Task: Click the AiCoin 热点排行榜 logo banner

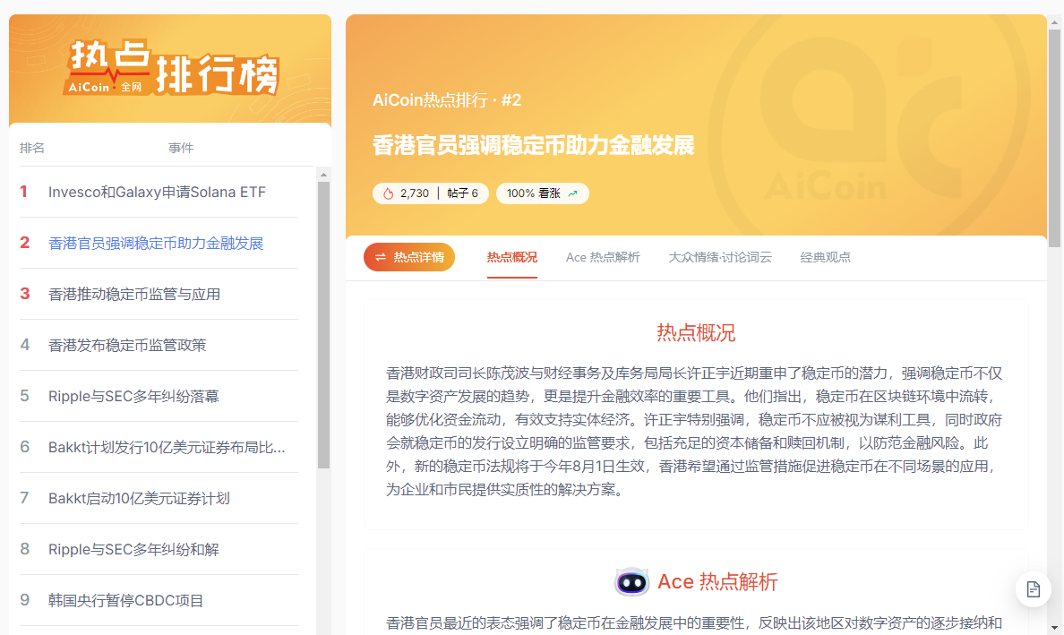Action: point(172,67)
